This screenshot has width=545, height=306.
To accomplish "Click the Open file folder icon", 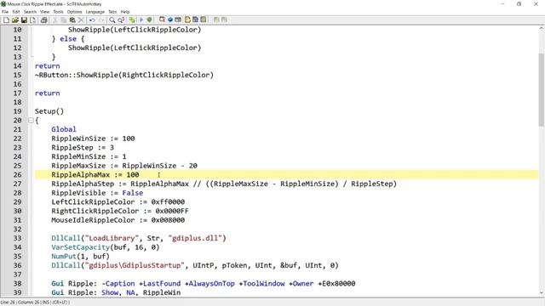I will [15, 20].
